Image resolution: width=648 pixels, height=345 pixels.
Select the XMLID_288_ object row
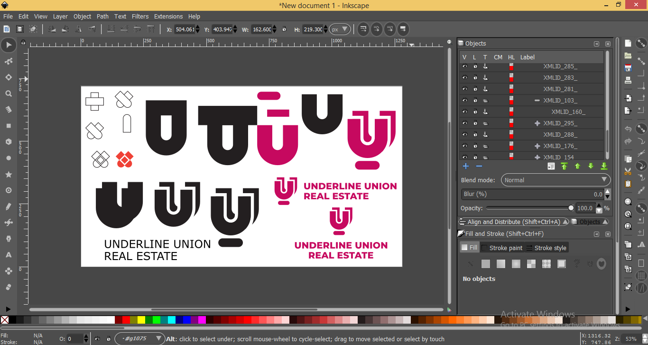coord(531,135)
